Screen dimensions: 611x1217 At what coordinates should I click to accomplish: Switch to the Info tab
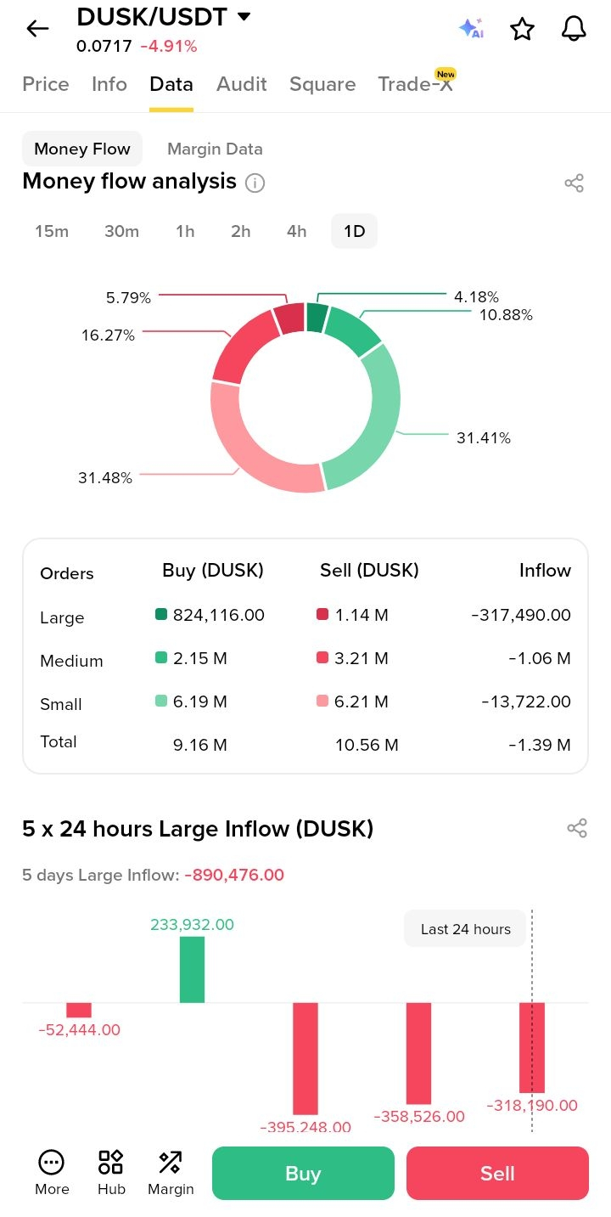pyautogui.click(x=109, y=84)
